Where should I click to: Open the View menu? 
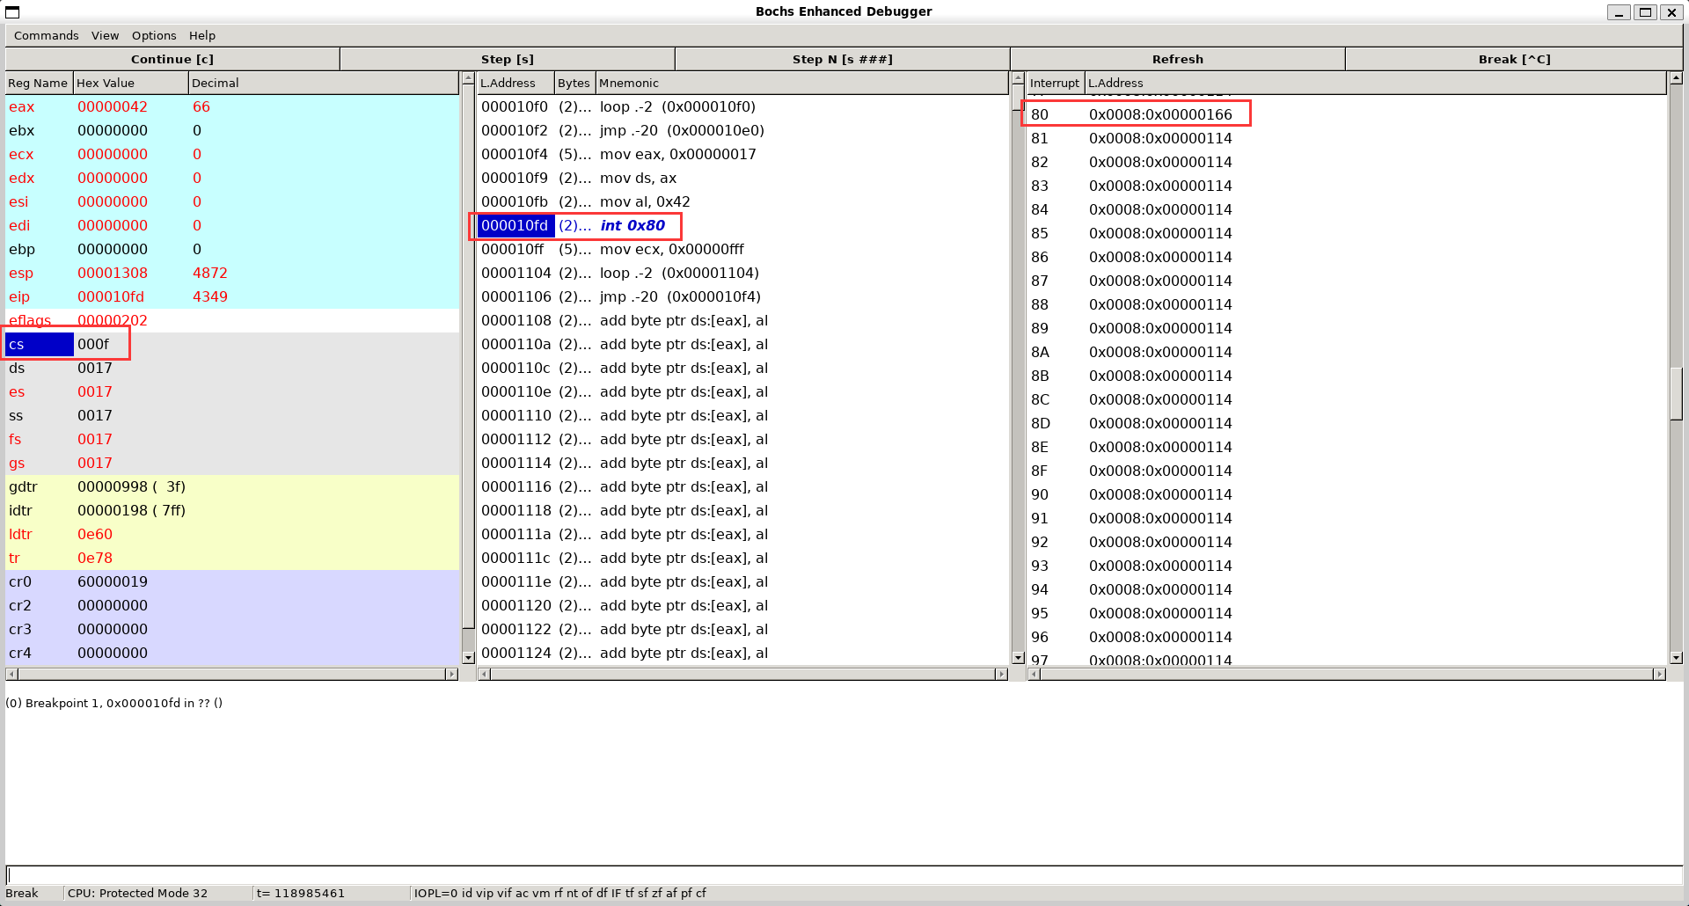105,35
